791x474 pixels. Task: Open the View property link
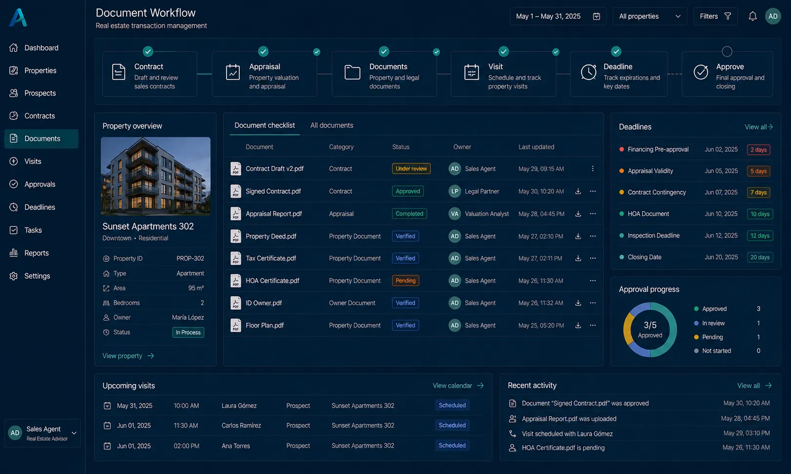point(128,356)
